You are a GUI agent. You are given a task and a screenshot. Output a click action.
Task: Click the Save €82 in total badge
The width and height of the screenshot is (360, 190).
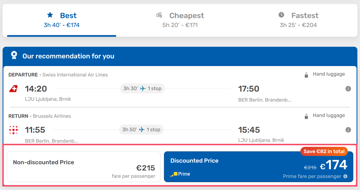324,152
